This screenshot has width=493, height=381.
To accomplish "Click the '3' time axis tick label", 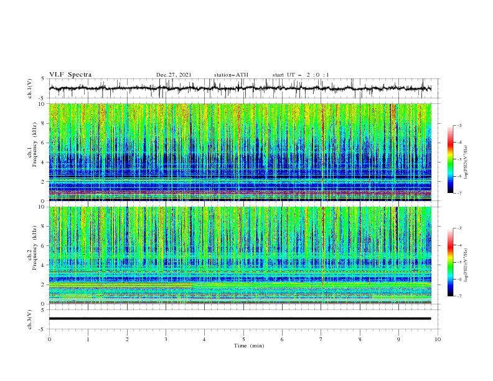I will tap(166, 339).
